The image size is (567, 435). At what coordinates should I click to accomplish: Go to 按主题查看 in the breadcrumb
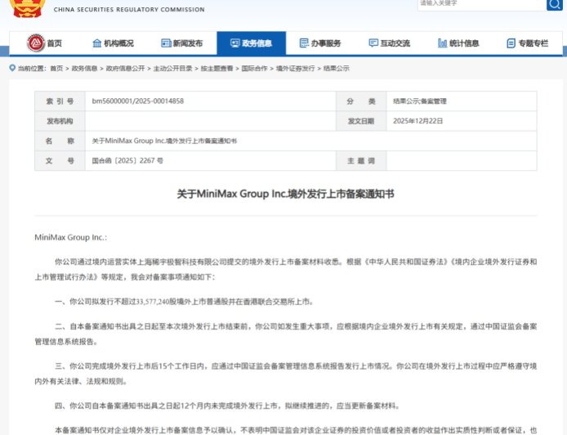pos(217,69)
